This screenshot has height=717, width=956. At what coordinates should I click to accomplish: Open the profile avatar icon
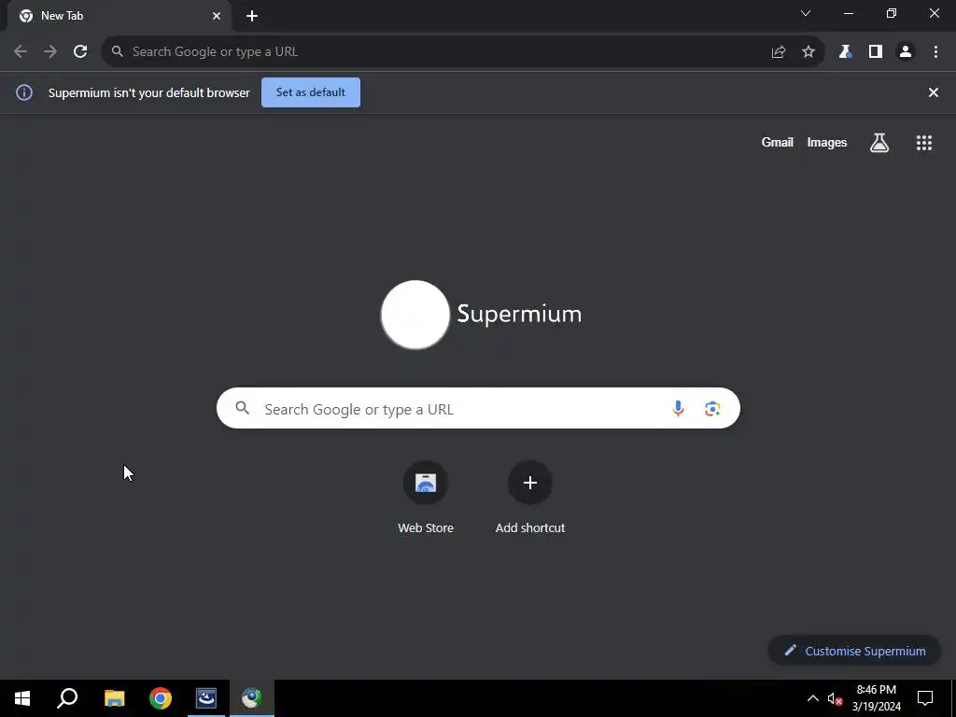pos(906,52)
